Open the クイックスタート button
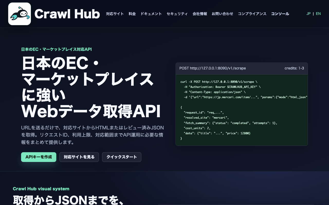 pos(122,157)
